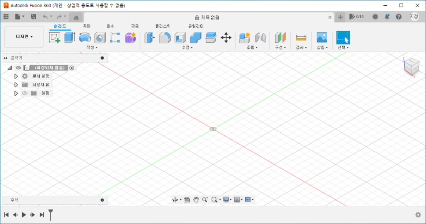Select the Rectangular Pattern tool
The image size is (426, 224).
pos(115,37)
